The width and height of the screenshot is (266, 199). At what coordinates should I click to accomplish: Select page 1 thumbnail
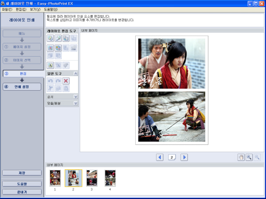(55, 178)
